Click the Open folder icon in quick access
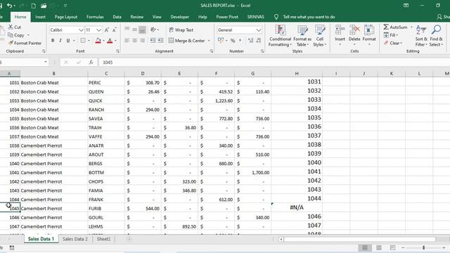Image resolution: width=450 pixels, height=253 pixels. tap(44, 6)
